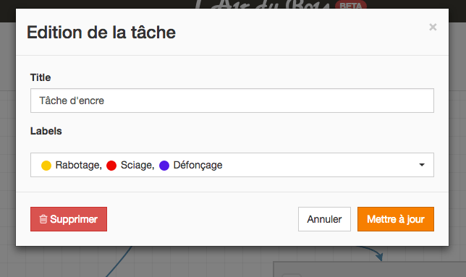This screenshot has width=466, height=277.
Task: Click the Labels field label
Action: point(46,131)
